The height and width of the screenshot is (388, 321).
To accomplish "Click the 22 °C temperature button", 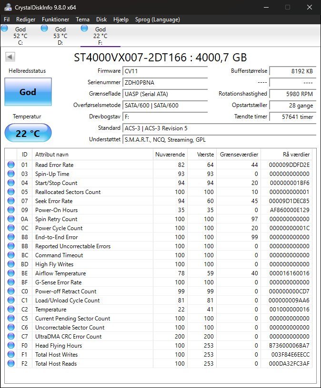I will tap(28, 133).
